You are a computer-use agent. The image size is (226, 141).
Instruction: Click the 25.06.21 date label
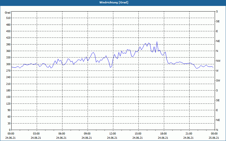pos(214,138)
